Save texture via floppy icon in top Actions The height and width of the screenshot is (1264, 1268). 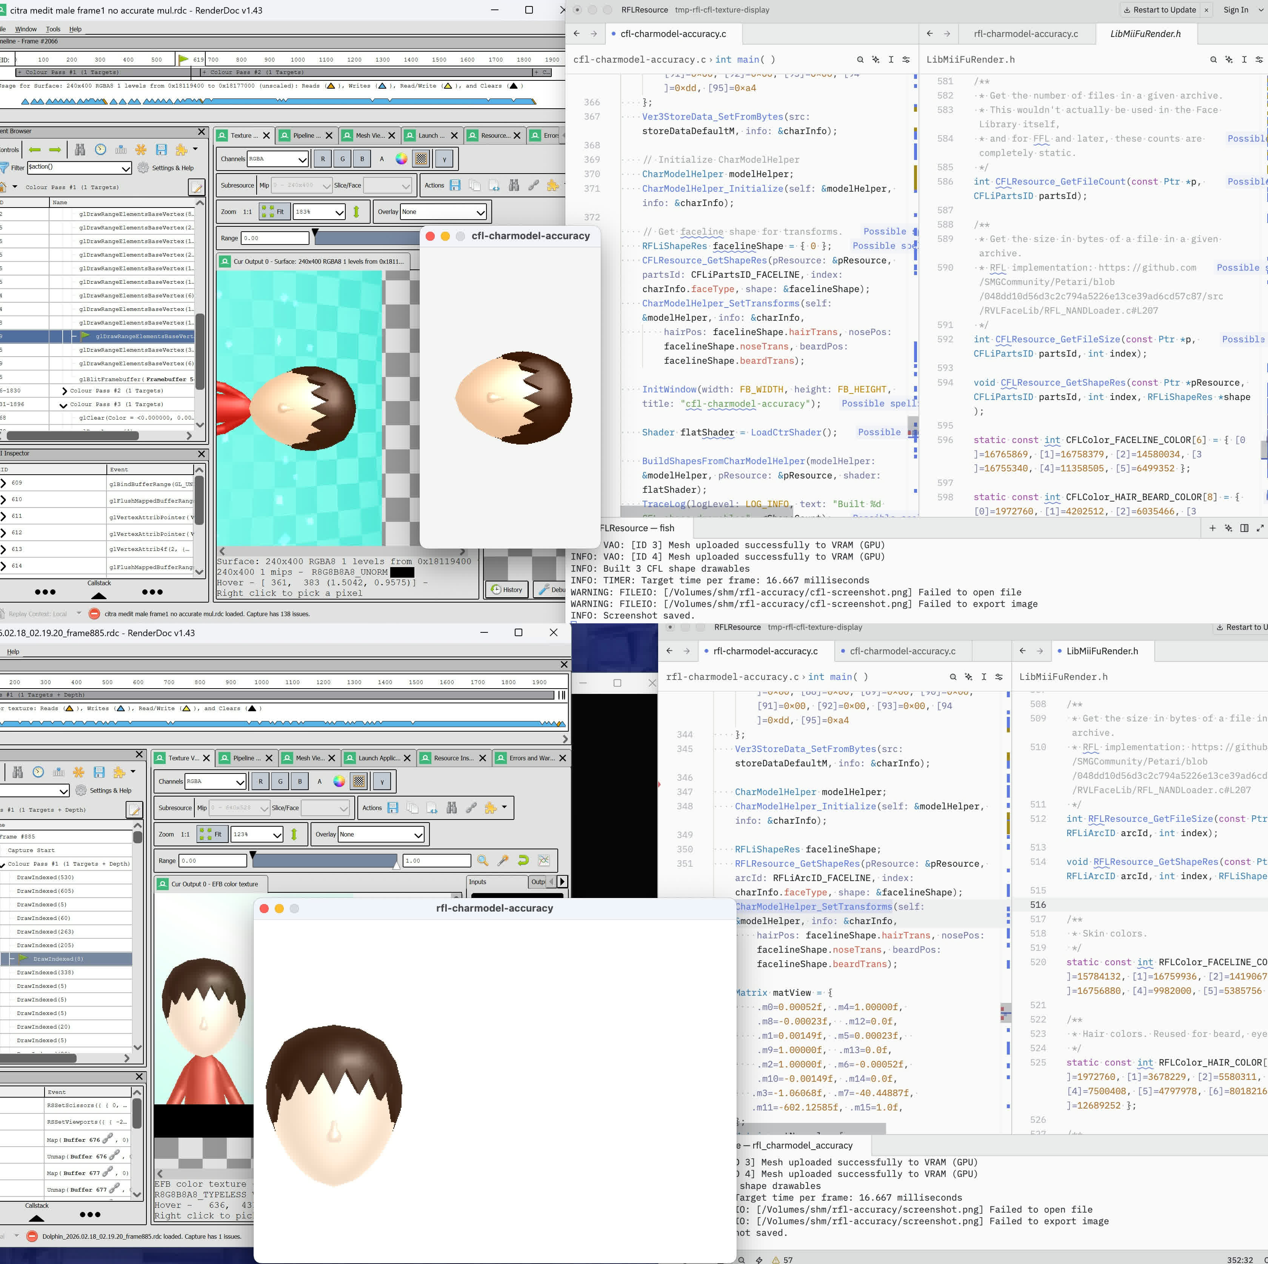coord(455,185)
